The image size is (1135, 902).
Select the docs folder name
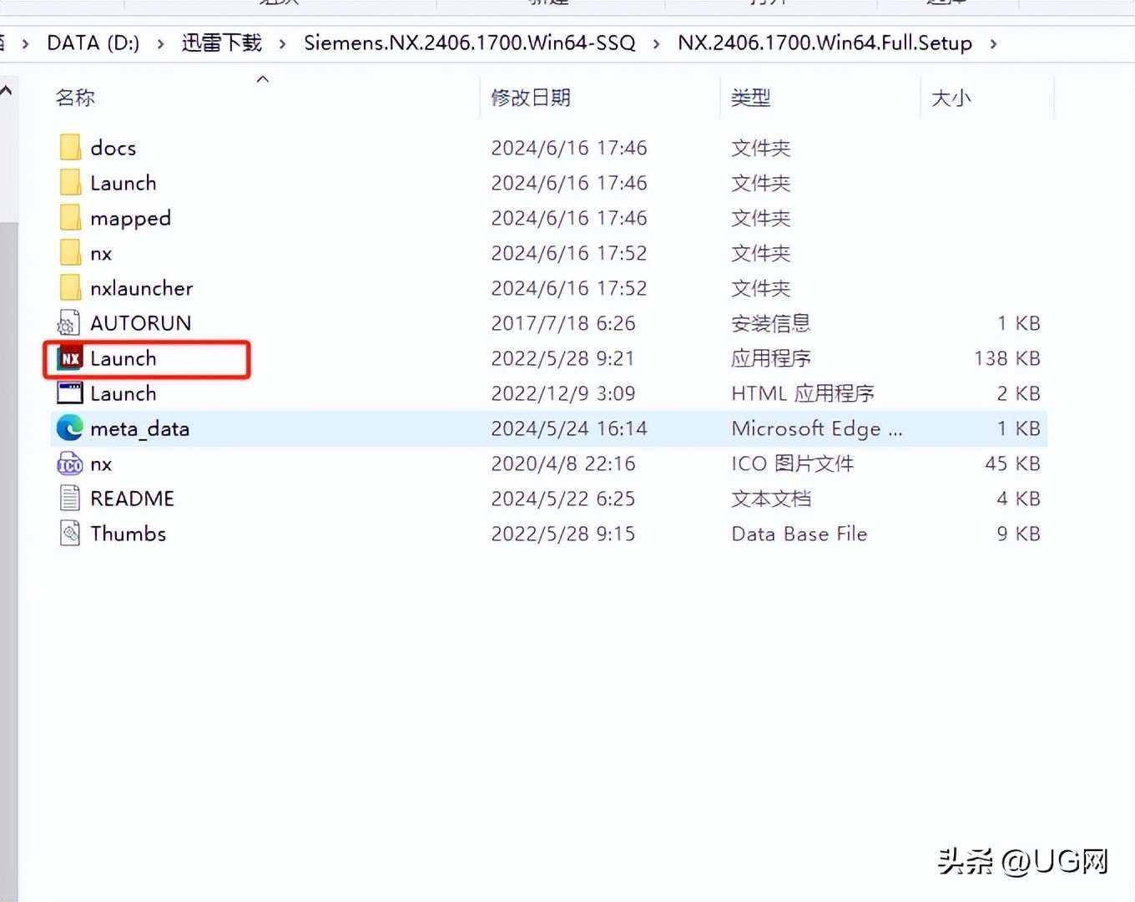pos(113,148)
